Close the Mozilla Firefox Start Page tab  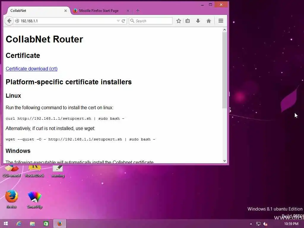coord(128,11)
